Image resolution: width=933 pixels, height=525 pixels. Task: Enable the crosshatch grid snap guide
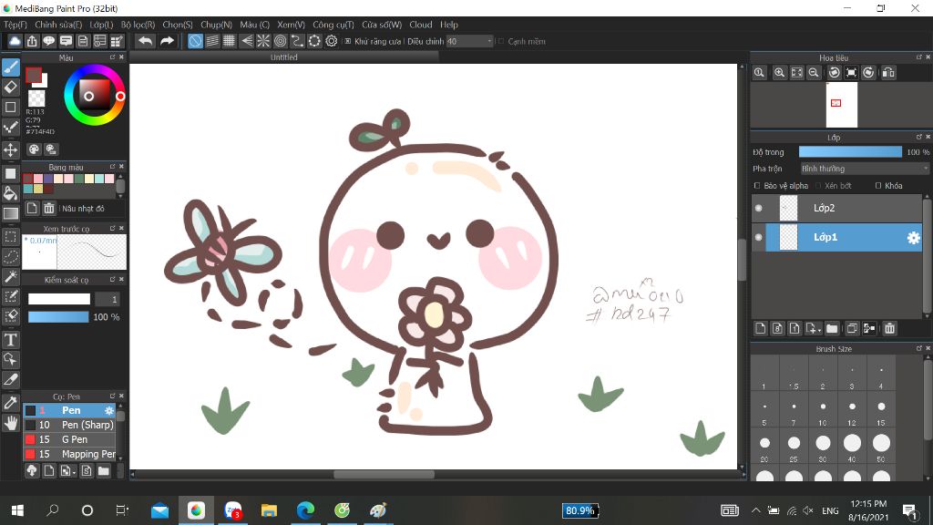tap(229, 41)
